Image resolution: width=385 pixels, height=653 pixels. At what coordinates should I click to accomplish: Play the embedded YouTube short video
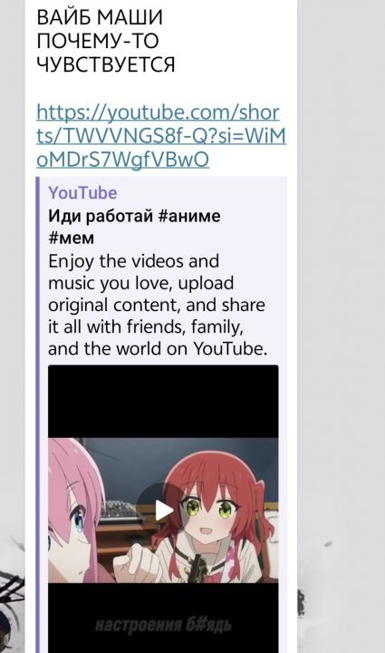pos(163,510)
